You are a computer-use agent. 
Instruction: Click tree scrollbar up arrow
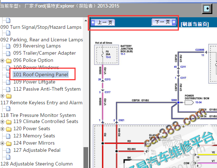point(86,21)
